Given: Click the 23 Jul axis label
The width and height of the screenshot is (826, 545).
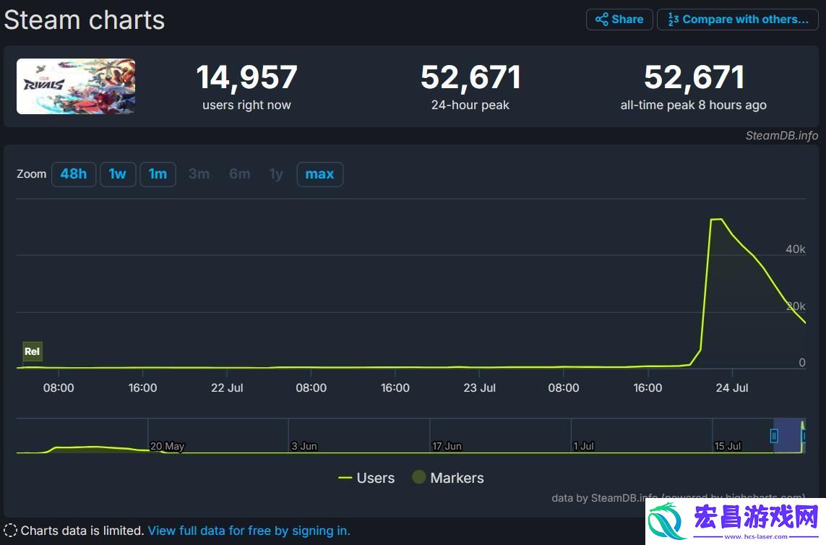Looking at the screenshot, I should coord(479,388).
